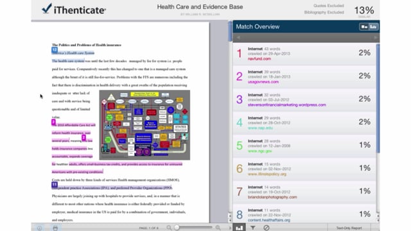Click the next match right arrow

pos(375,38)
